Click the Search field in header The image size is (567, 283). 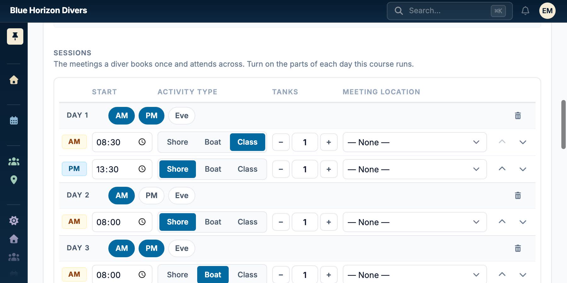click(x=450, y=11)
